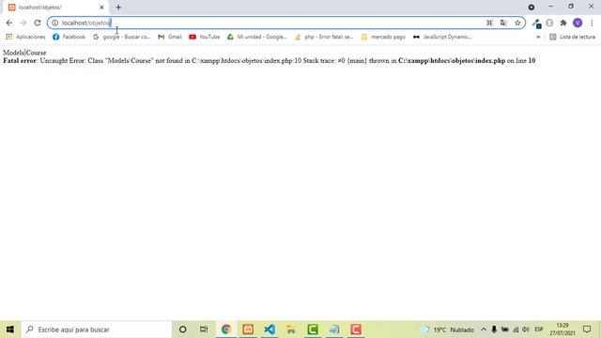Open the network tray icon

[x=516, y=330]
